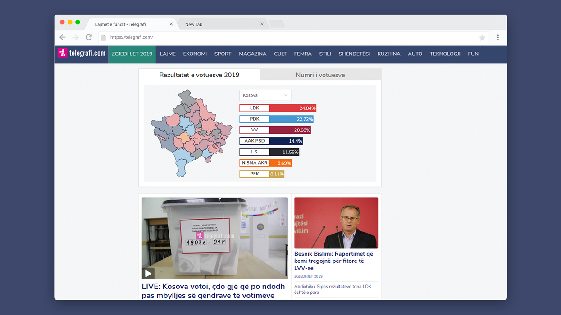This screenshot has width=561, height=315.
Task: Go back using the browser back arrow
Action: click(x=62, y=37)
